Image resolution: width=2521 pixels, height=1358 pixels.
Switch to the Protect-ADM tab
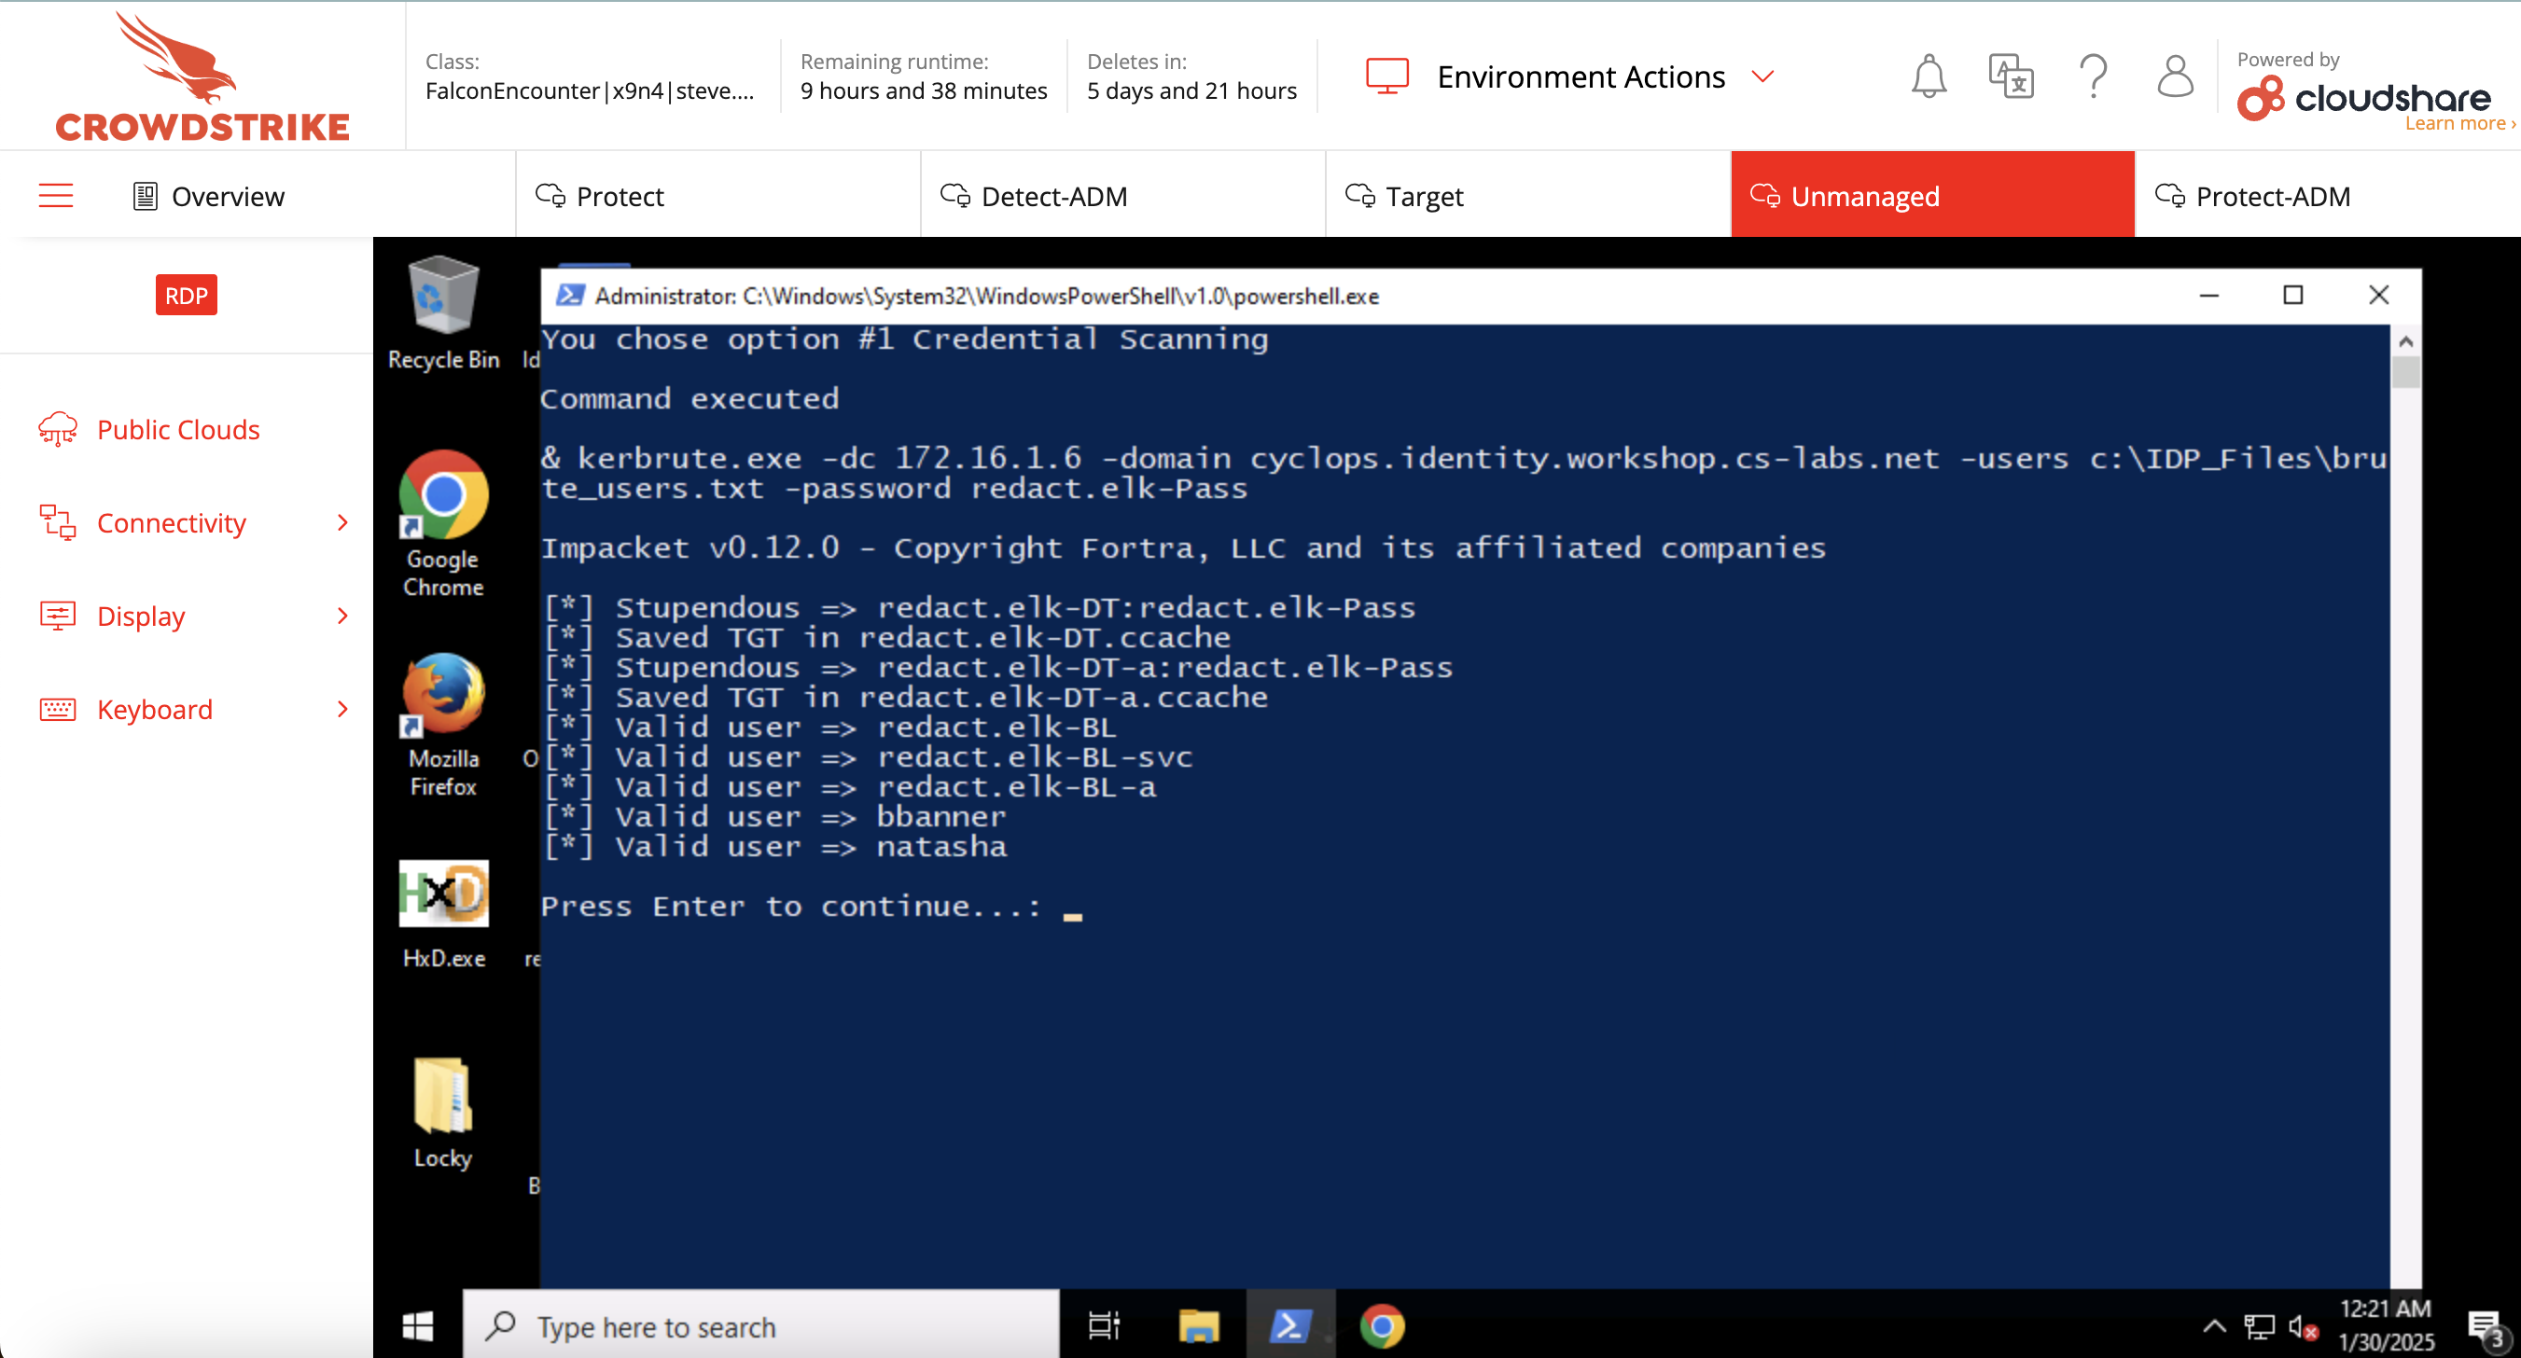pos(2327,195)
